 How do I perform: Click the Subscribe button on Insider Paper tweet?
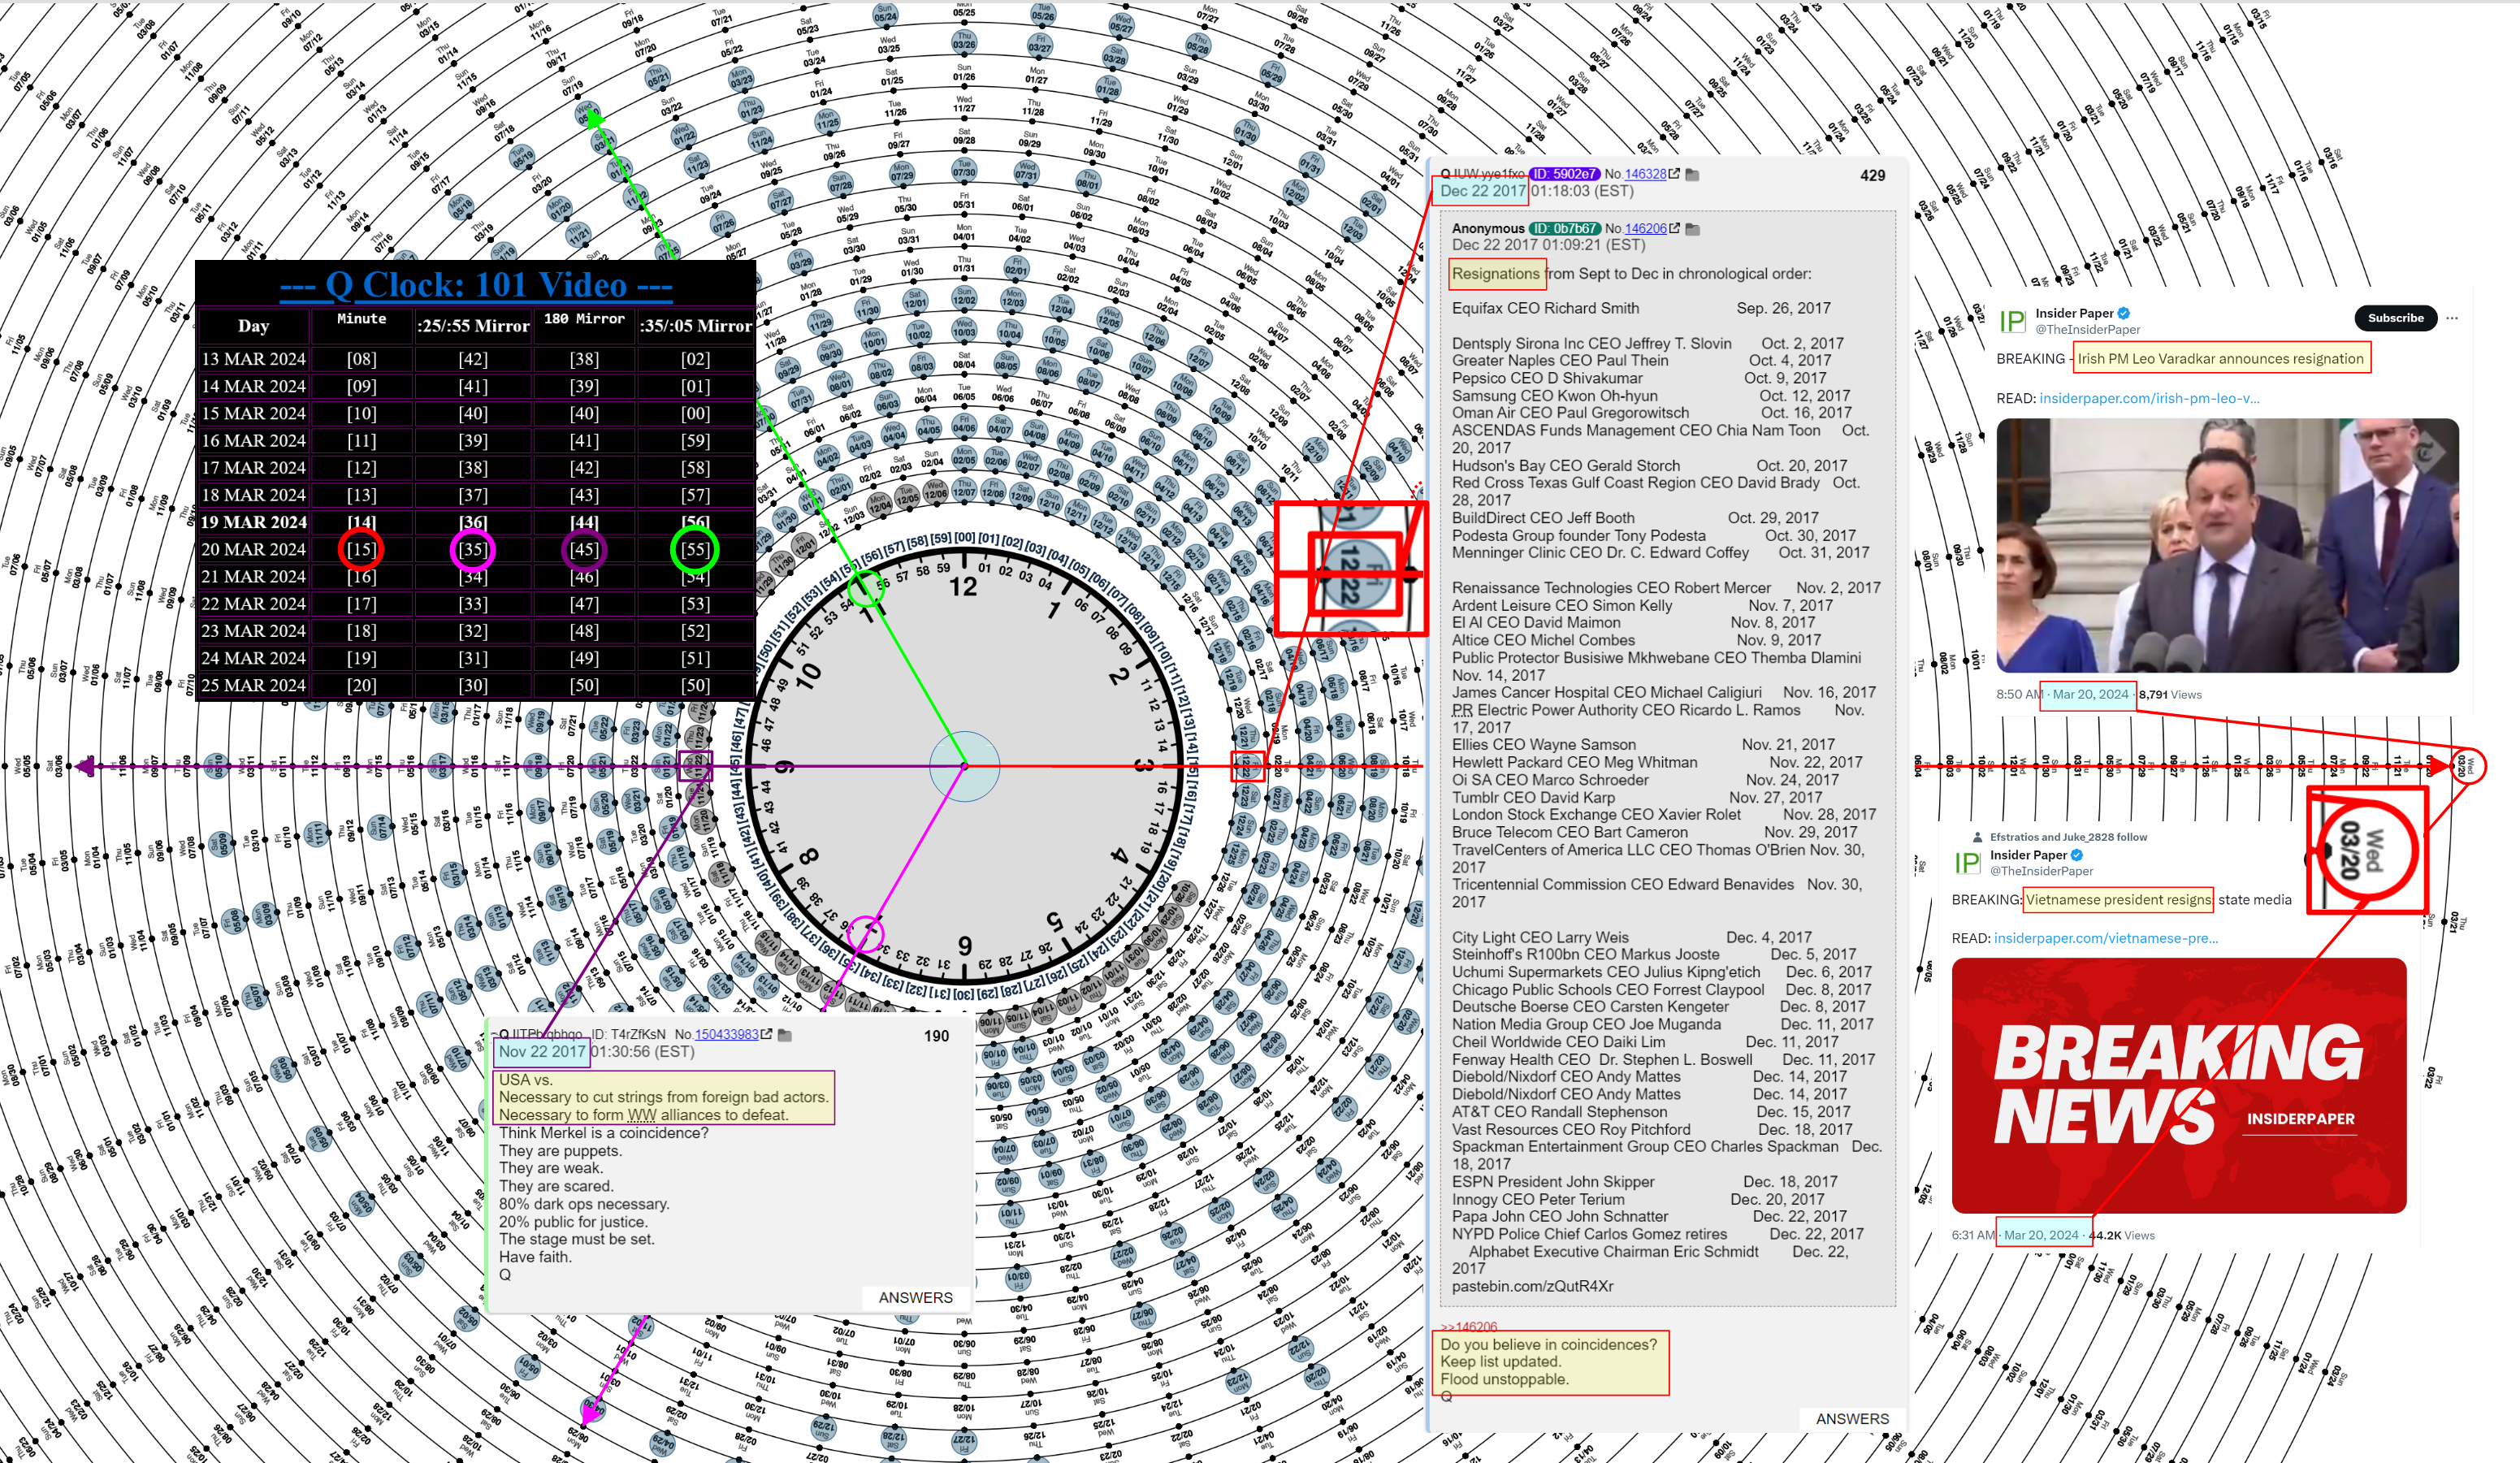tap(2395, 318)
